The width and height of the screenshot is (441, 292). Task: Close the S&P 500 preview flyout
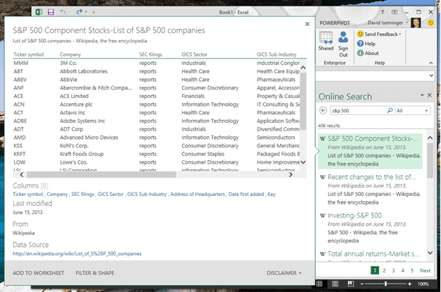click(308, 24)
